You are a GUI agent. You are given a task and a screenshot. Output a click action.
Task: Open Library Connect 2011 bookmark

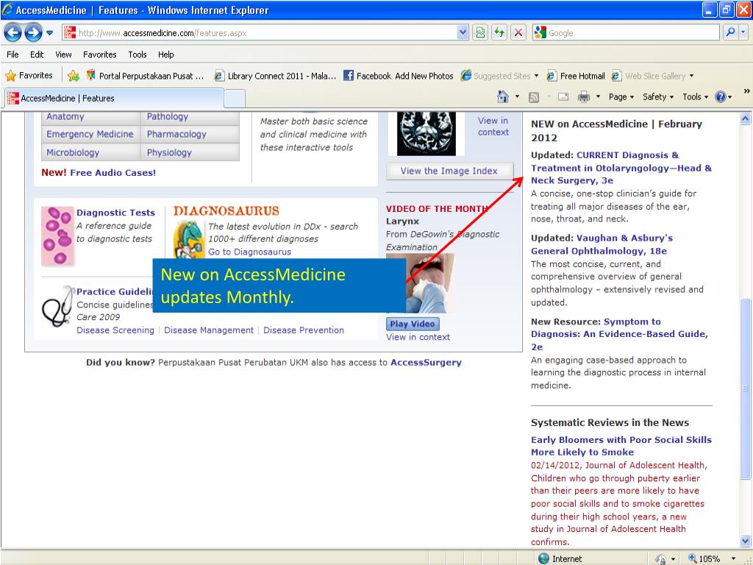(275, 76)
